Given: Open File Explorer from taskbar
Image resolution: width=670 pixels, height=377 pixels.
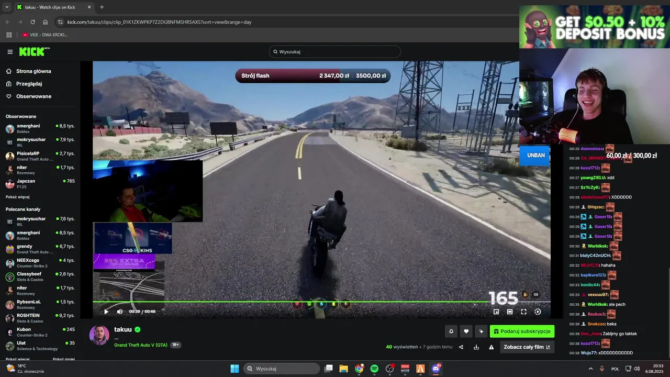Looking at the screenshot, I should (x=344, y=369).
